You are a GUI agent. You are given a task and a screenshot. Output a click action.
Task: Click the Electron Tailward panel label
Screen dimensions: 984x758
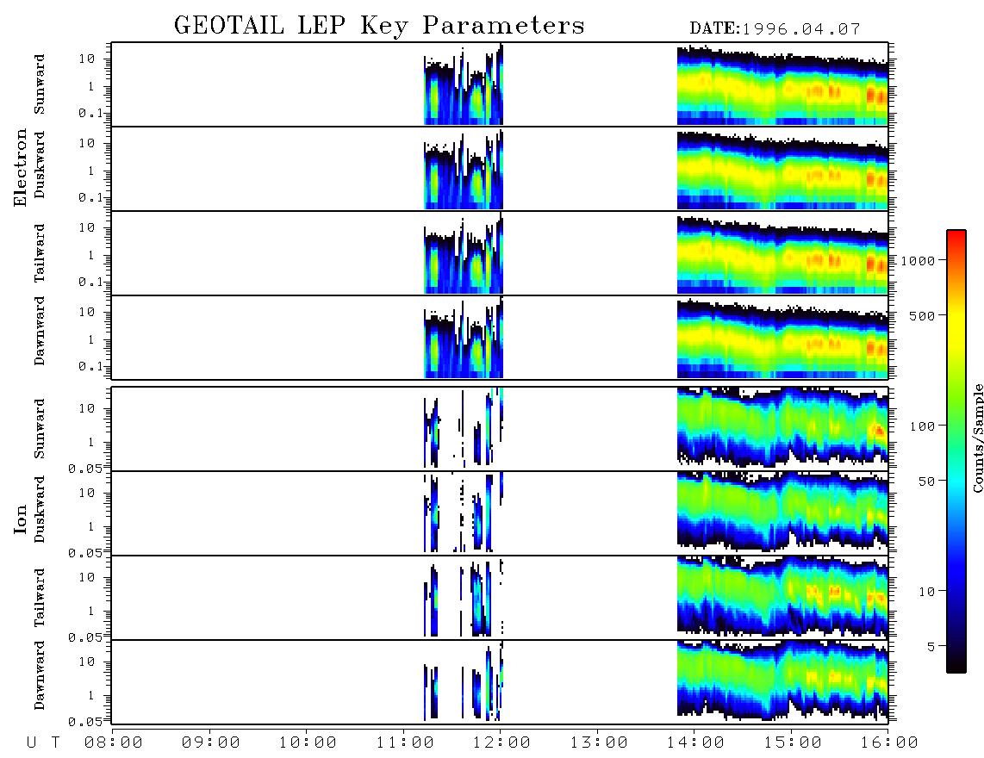point(40,252)
